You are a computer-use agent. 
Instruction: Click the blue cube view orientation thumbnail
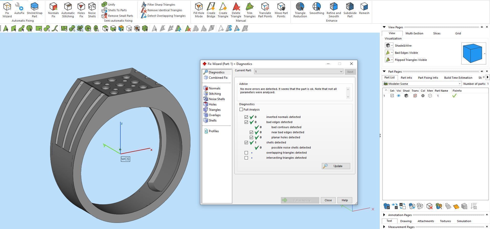coord(472,53)
